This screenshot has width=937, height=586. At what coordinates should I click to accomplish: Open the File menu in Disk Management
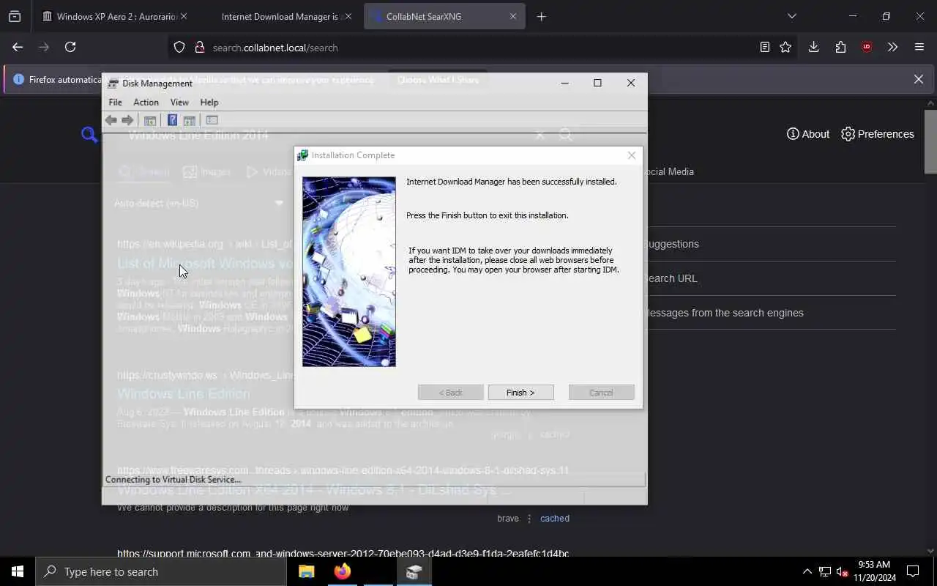click(x=116, y=103)
